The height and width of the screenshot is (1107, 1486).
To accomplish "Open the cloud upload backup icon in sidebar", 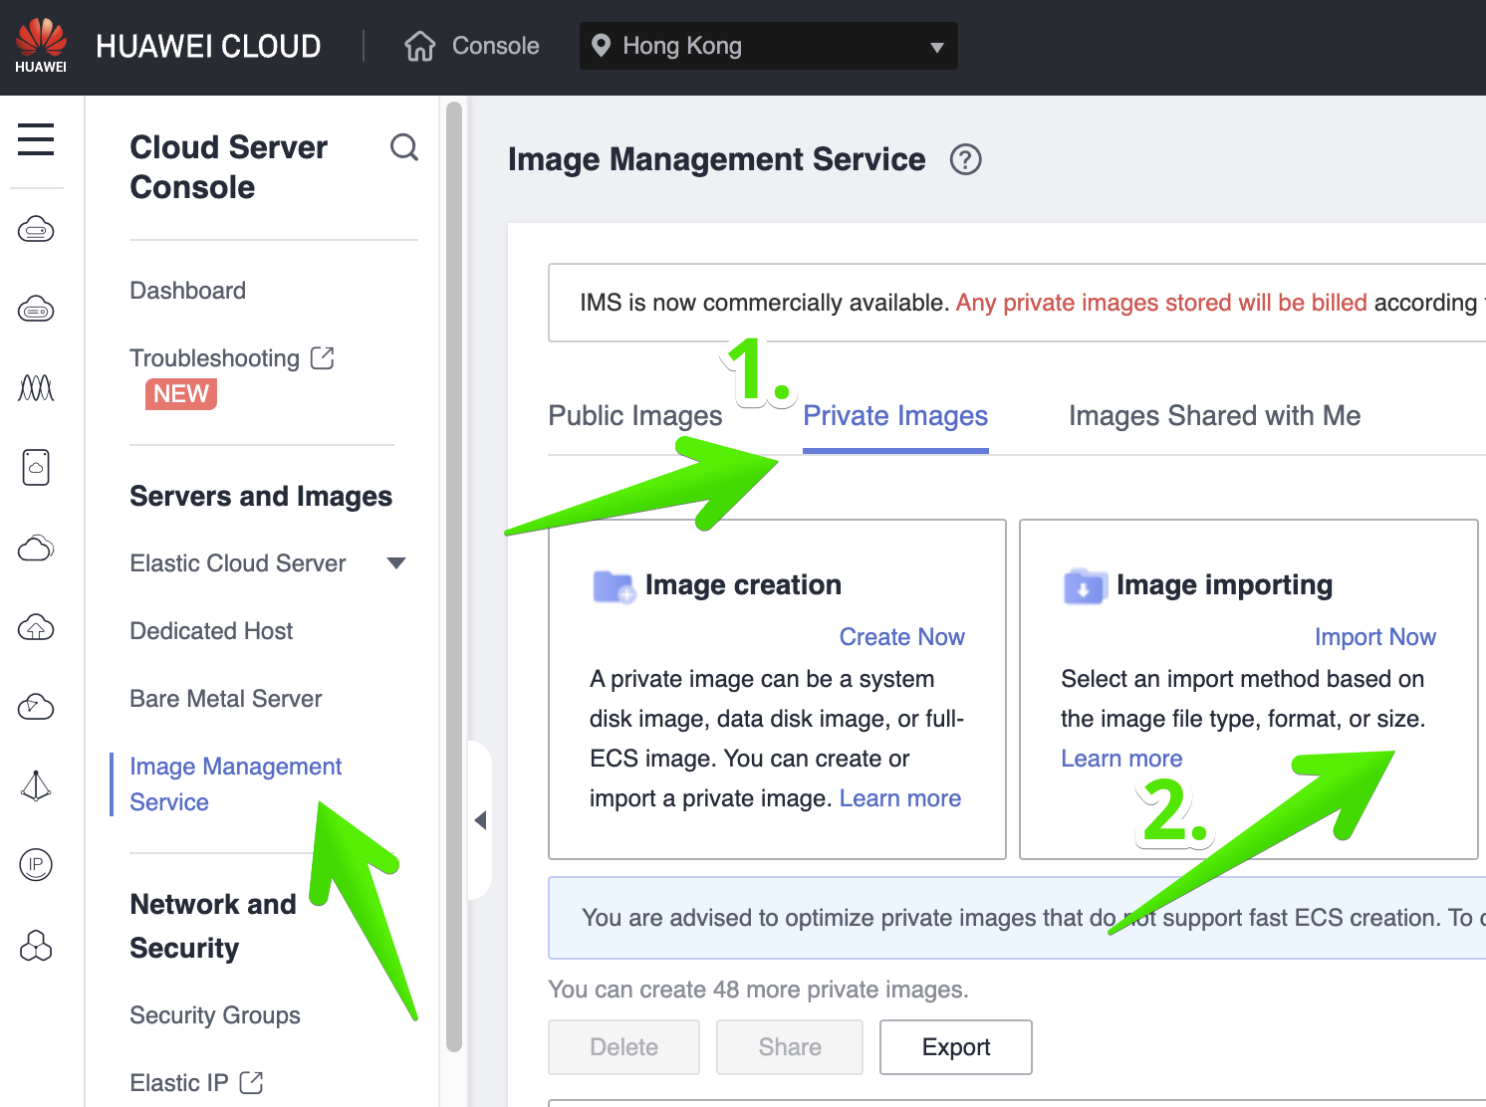I will click(x=36, y=627).
